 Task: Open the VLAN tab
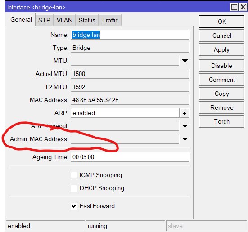coord(64,20)
